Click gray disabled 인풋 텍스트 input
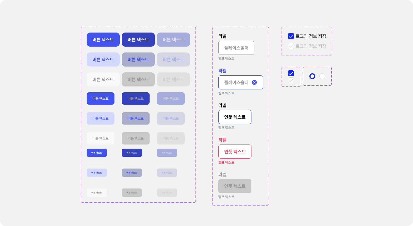This screenshot has height=226, width=413. point(235,186)
